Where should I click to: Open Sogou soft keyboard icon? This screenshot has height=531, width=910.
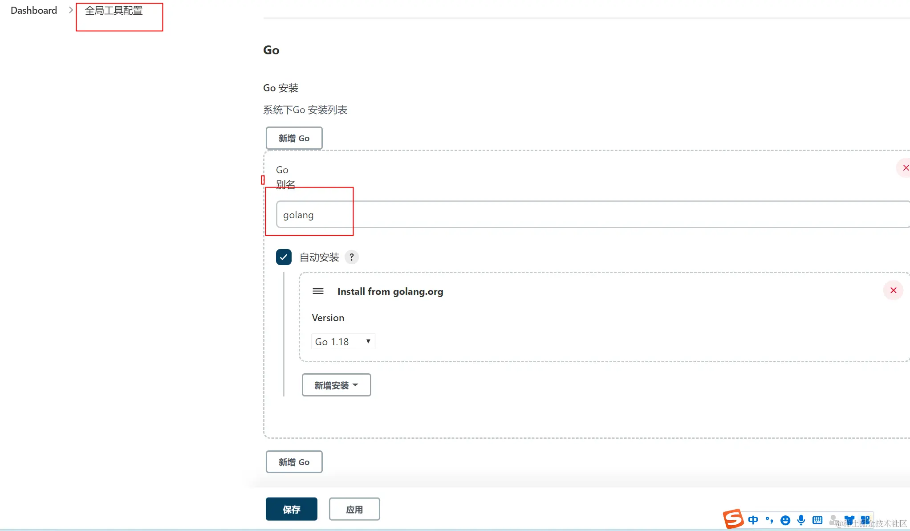[817, 520]
